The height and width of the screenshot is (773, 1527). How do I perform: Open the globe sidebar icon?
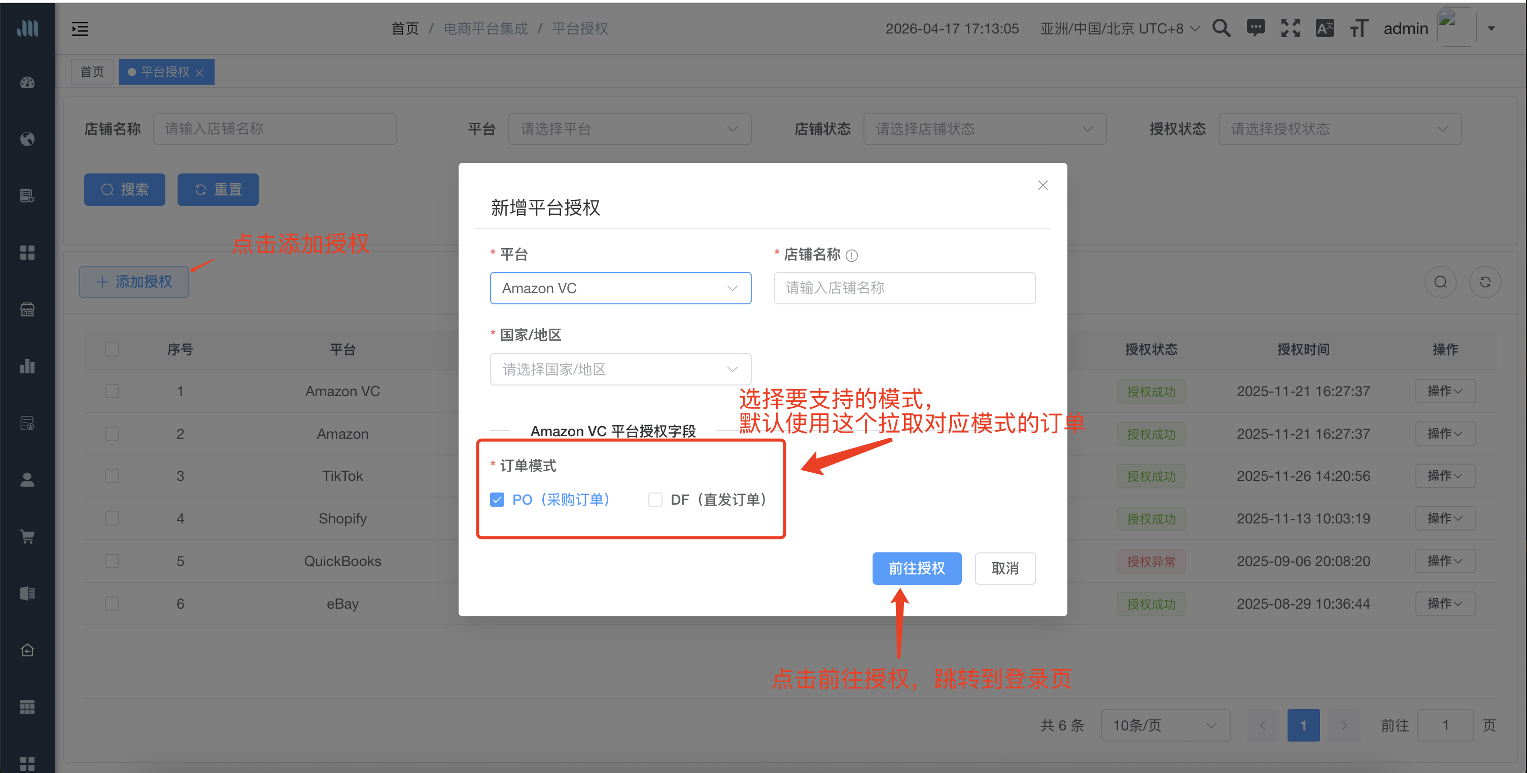(x=27, y=138)
